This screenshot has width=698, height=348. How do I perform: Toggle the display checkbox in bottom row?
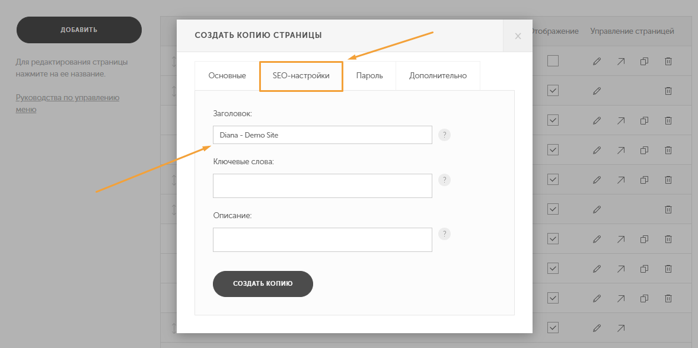tap(553, 327)
